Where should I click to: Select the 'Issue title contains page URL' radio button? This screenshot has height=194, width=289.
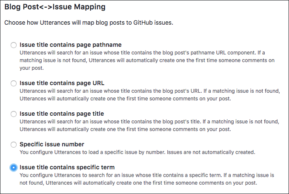(x=14, y=83)
